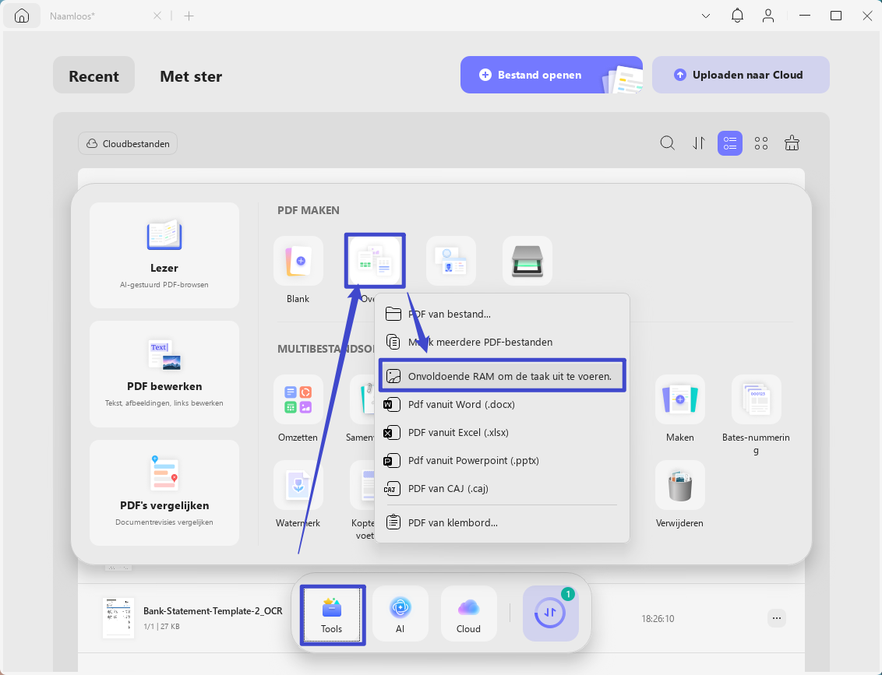Click the ID card PDF icon
Viewport: 882px width, 675px height.
(x=451, y=261)
